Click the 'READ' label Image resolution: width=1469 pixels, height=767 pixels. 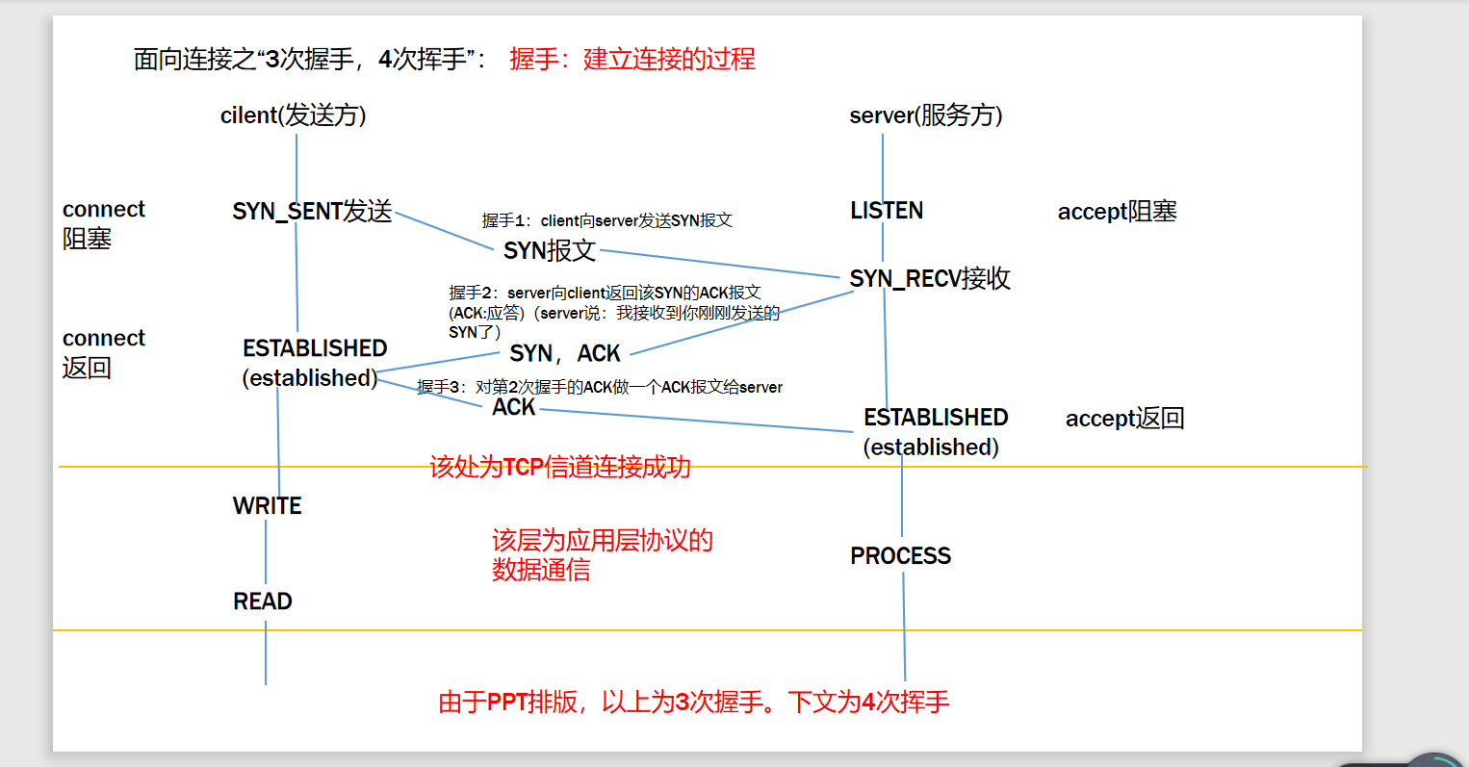click(x=263, y=601)
